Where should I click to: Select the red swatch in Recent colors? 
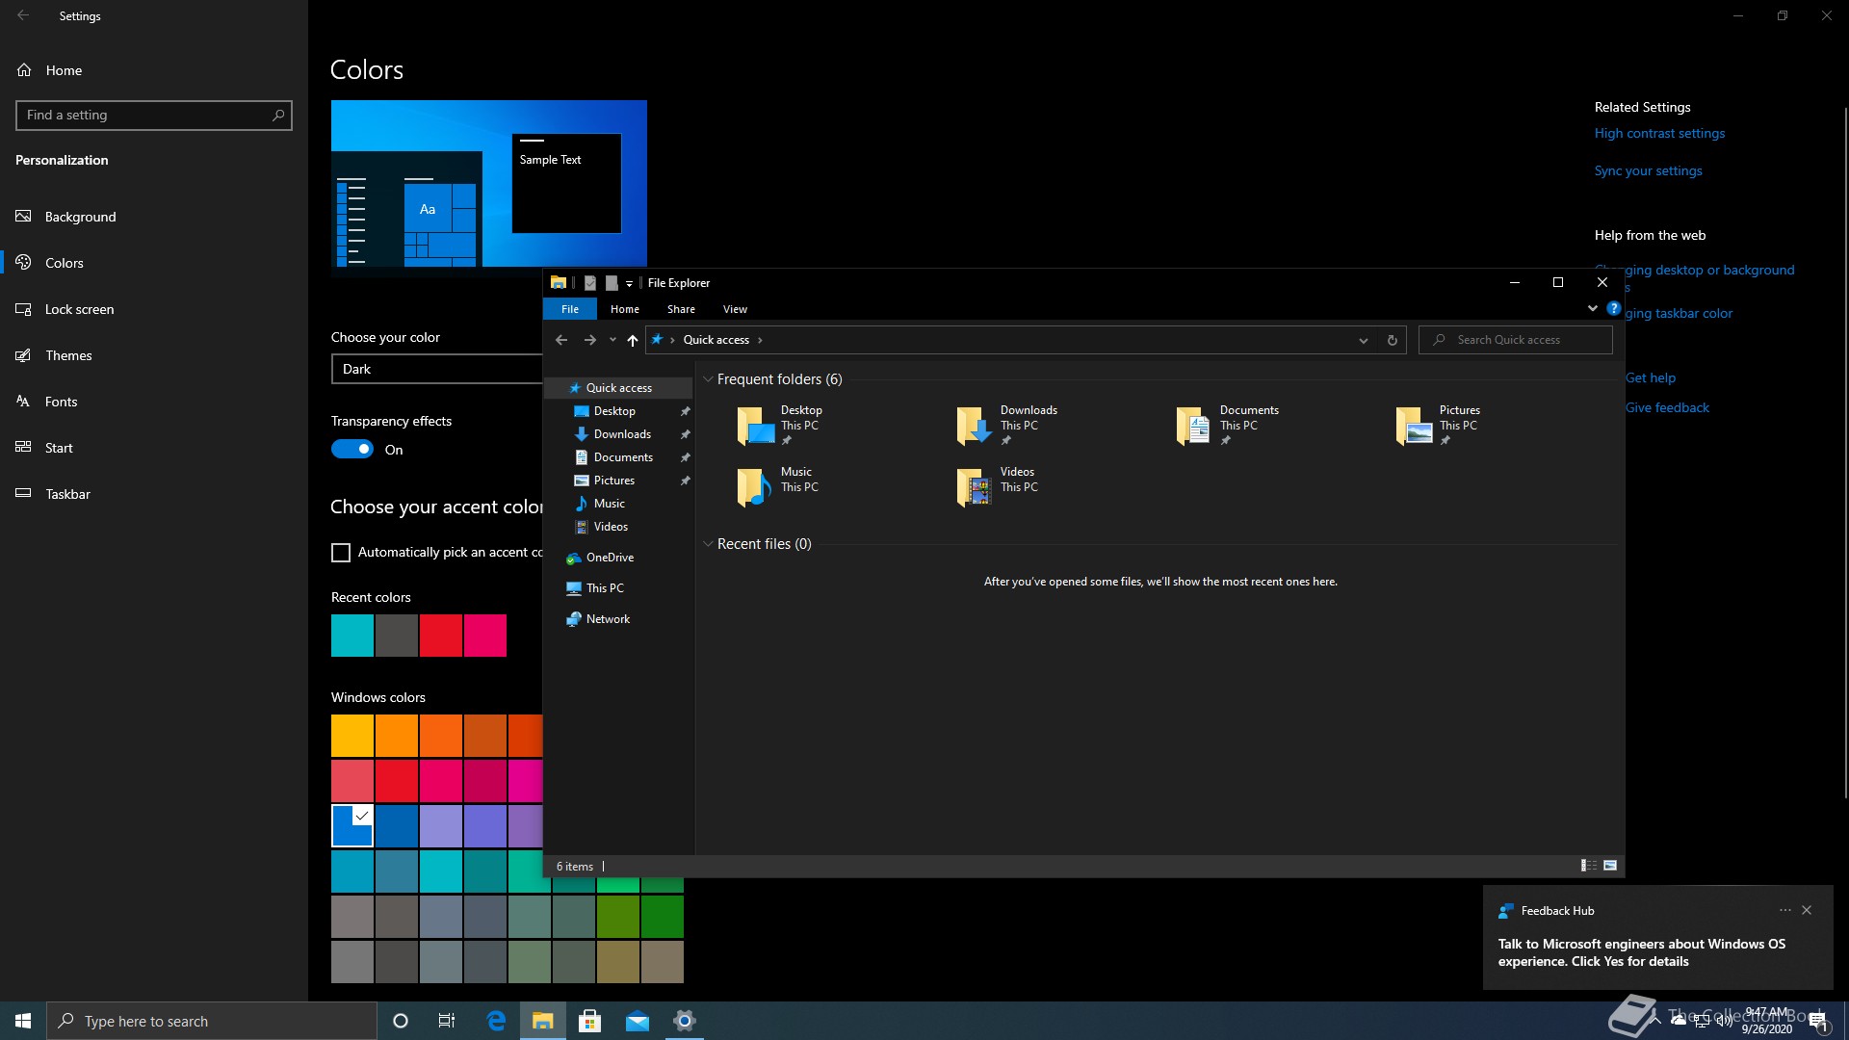(x=441, y=636)
